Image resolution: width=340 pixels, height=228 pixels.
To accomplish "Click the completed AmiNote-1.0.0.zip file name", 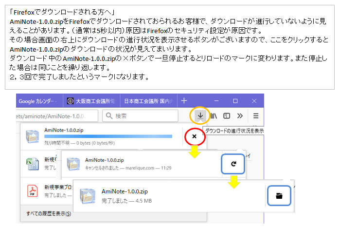I will [125, 191].
